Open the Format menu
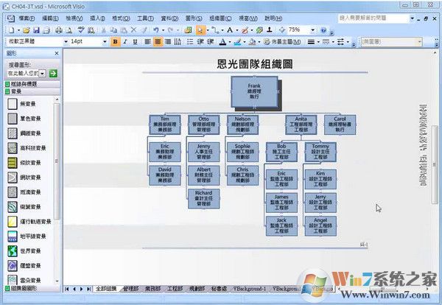This screenshot has height=305, width=442. point(121,18)
